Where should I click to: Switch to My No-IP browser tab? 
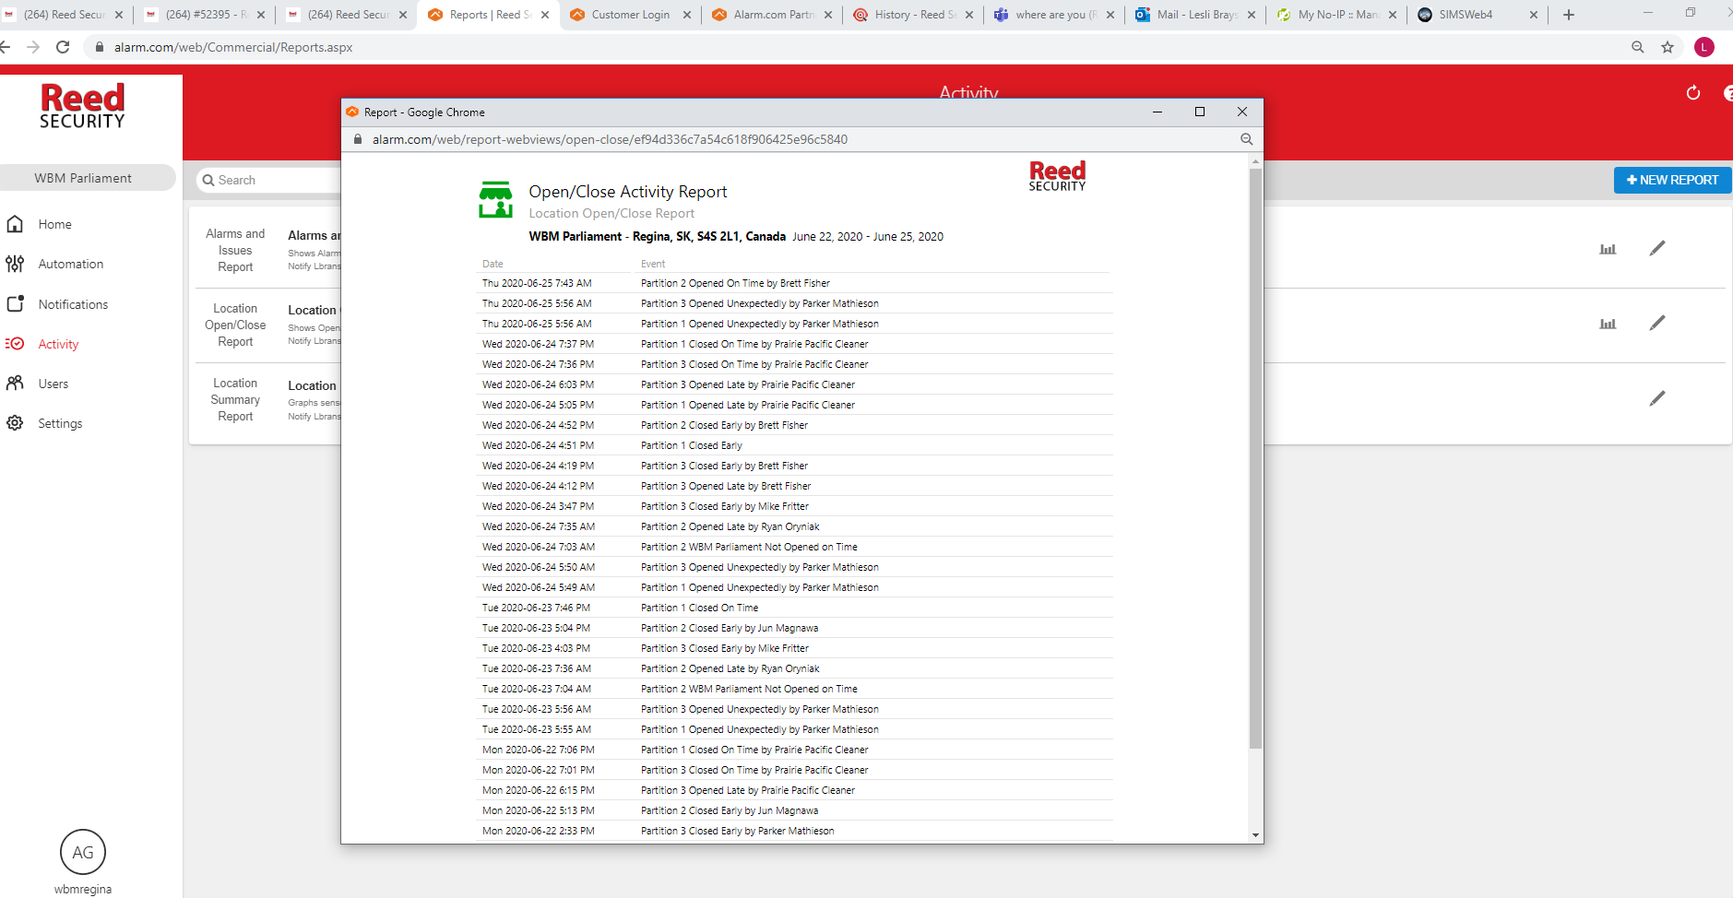[1338, 15]
